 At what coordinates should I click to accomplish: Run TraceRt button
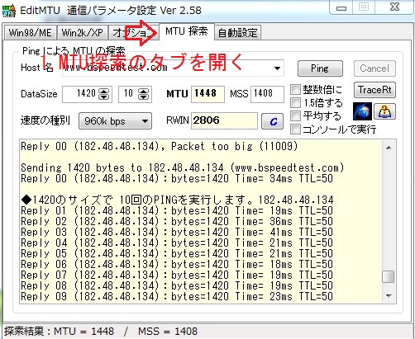[374, 90]
